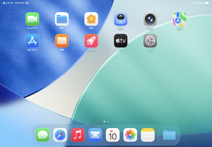Launch the Apple TV app
Viewport: 212px width, 147px height.
pyautogui.click(x=121, y=41)
